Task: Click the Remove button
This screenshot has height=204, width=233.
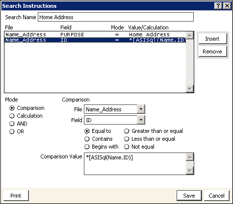Action: coord(212,51)
